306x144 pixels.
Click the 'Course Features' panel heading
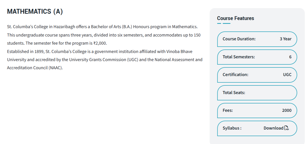[x=235, y=18]
